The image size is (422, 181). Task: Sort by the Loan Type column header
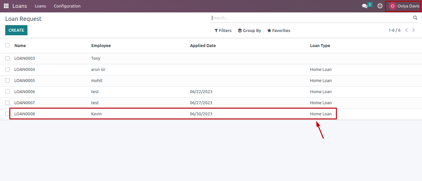pyautogui.click(x=320, y=45)
